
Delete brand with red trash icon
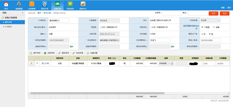click(172, 63)
